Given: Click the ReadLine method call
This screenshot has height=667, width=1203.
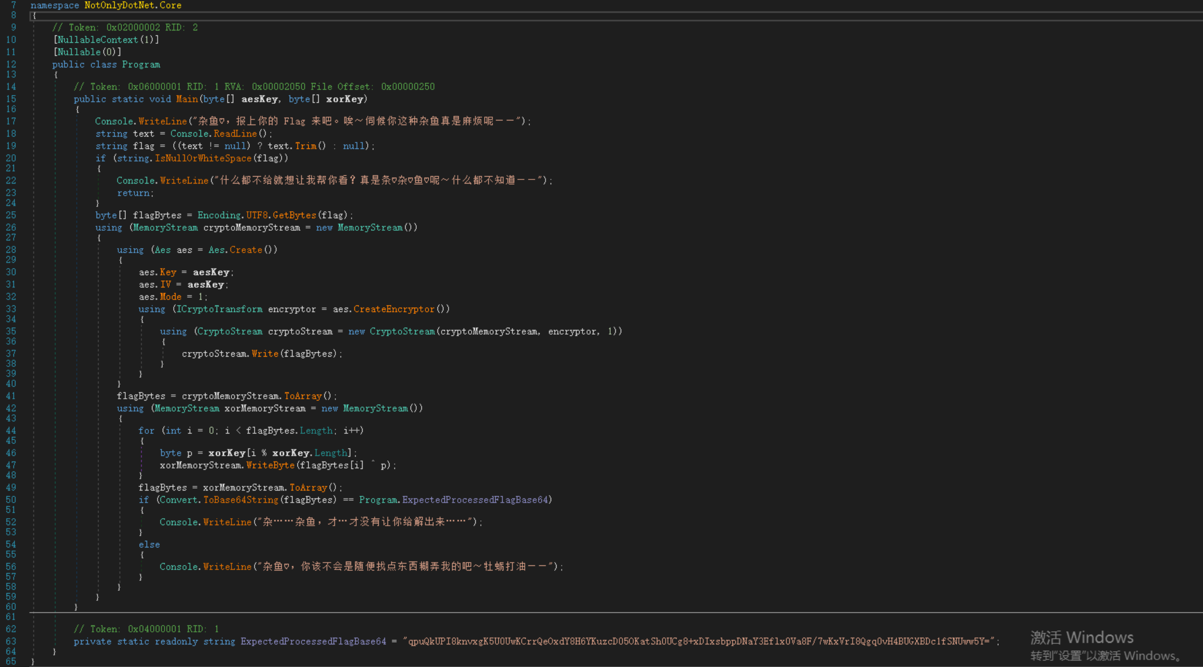Looking at the screenshot, I should coord(235,134).
